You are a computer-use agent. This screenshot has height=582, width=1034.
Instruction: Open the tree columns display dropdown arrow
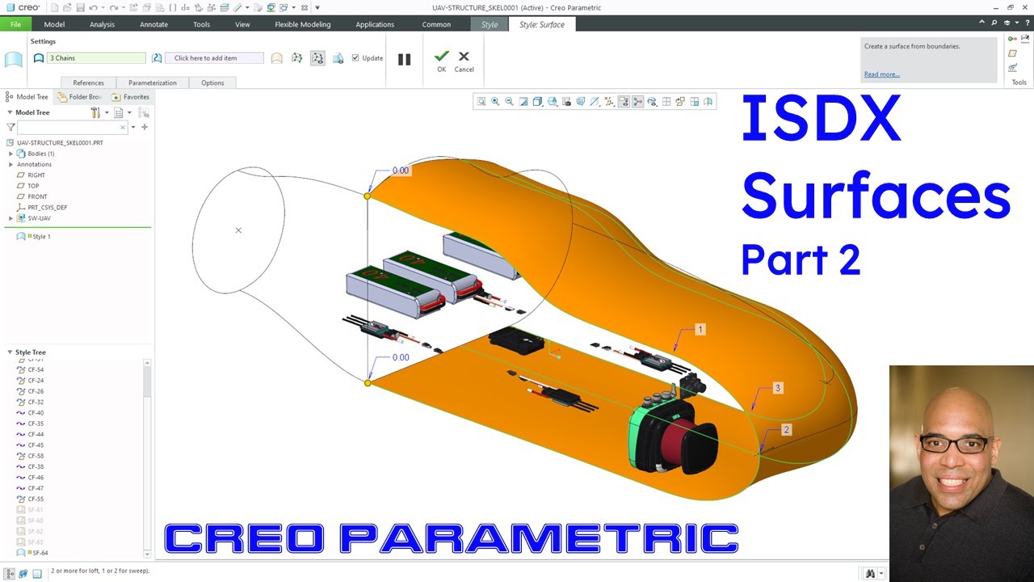pos(129,112)
